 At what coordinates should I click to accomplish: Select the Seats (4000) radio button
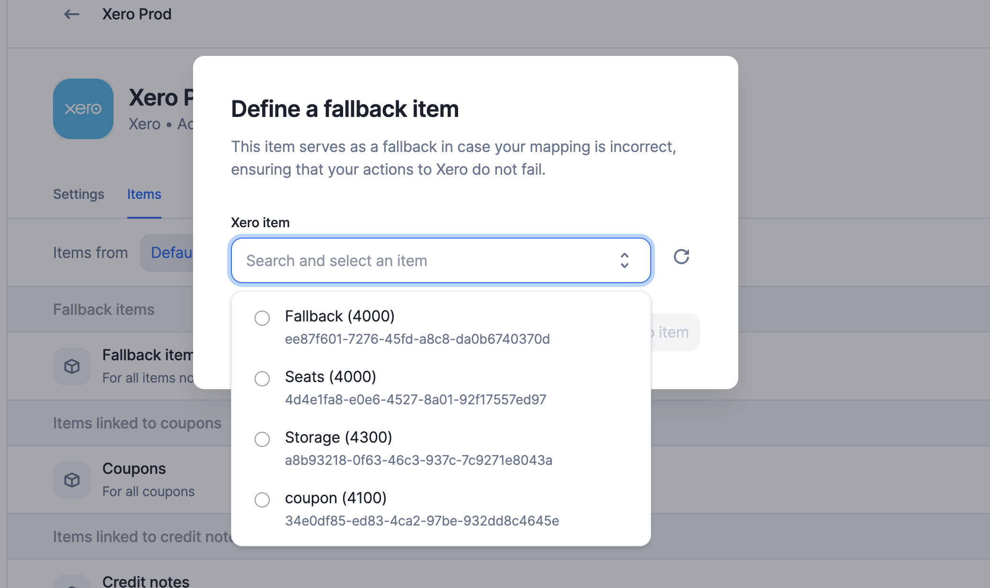click(262, 379)
